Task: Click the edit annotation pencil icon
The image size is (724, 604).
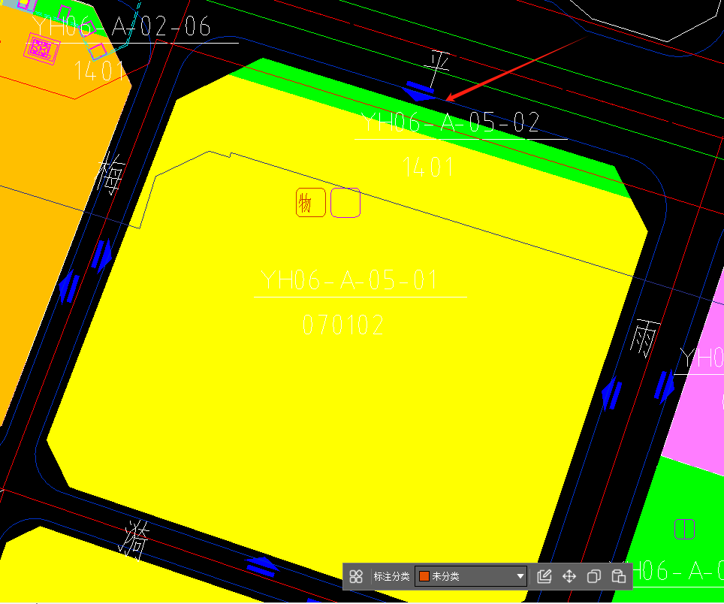Action: (545, 577)
